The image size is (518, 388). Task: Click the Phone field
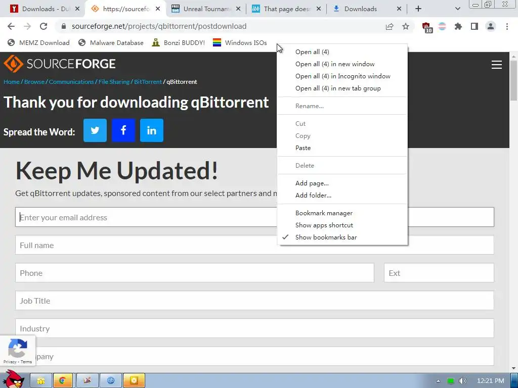pyautogui.click(x=195, y=272)
